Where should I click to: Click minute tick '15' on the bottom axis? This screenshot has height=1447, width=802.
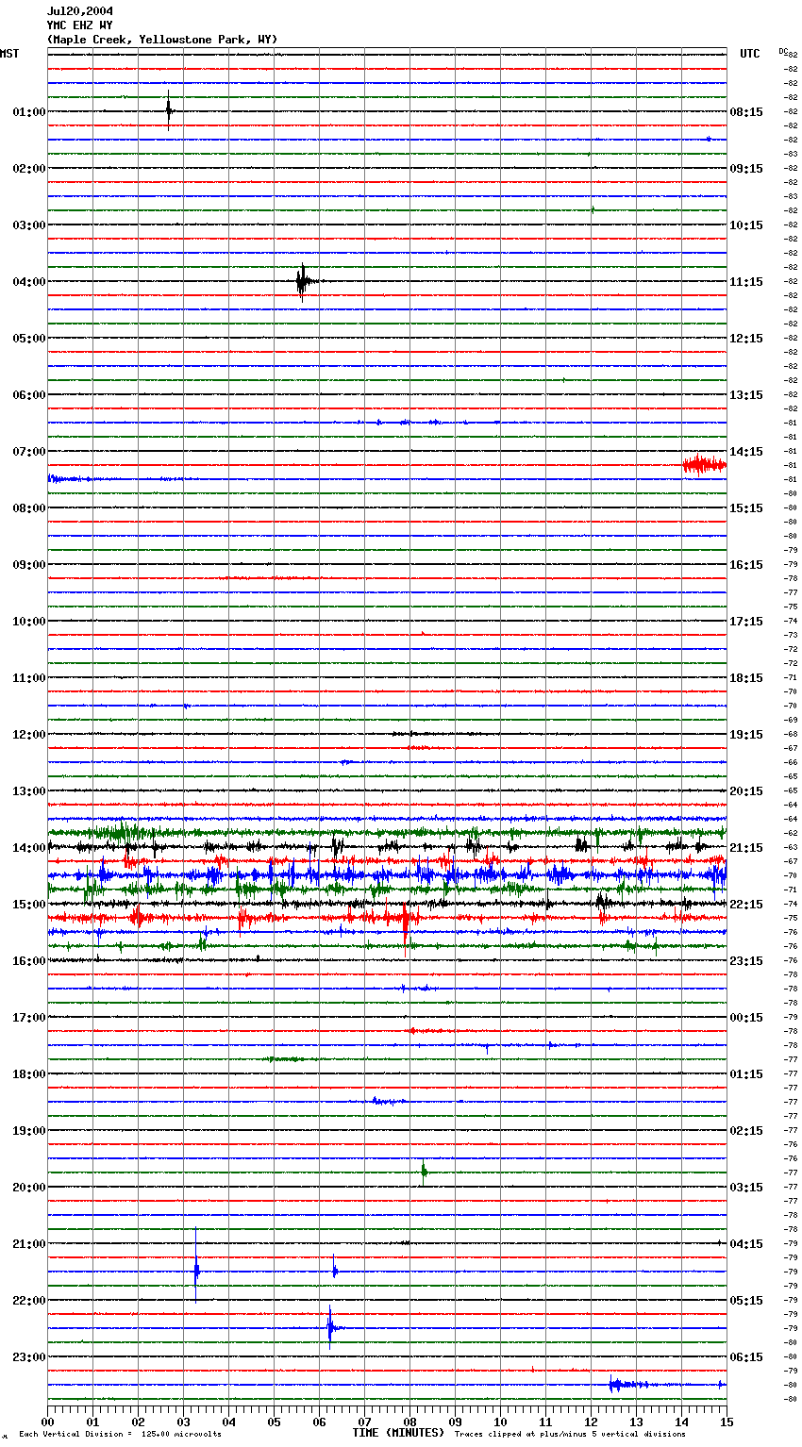(727, 1422)
